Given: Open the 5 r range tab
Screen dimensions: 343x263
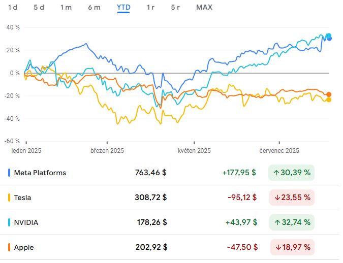Looking at the screenshot, I should coord(175,8).
